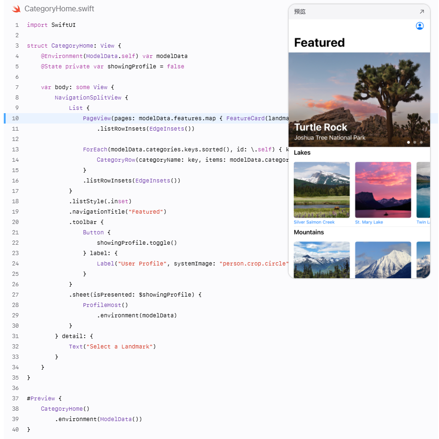Open the second Mountains row thumbnail
Screen dimensions: 439x439
tap(383, 260)
